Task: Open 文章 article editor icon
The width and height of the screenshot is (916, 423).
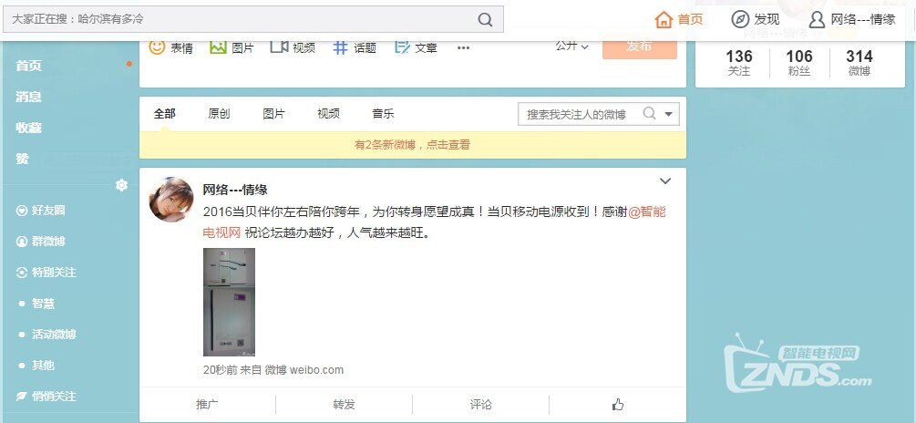Action: click(x=402, y=46)
